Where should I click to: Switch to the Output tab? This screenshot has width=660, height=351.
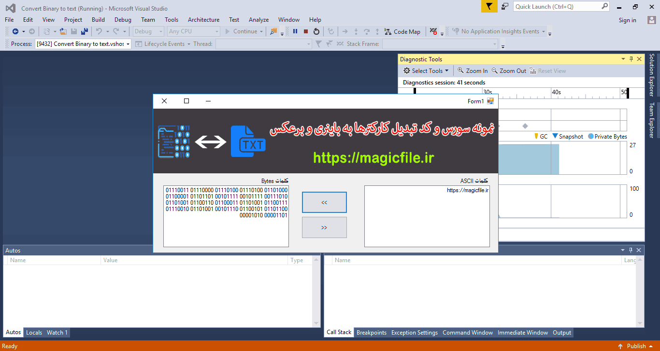562,333
